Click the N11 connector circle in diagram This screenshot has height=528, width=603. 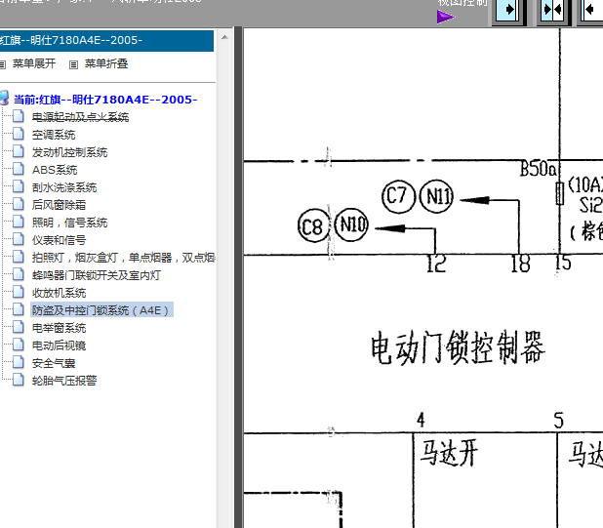tap(436, 196)
